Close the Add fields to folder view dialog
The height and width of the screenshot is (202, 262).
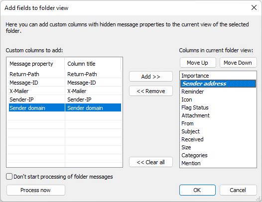tap(254, 7)
